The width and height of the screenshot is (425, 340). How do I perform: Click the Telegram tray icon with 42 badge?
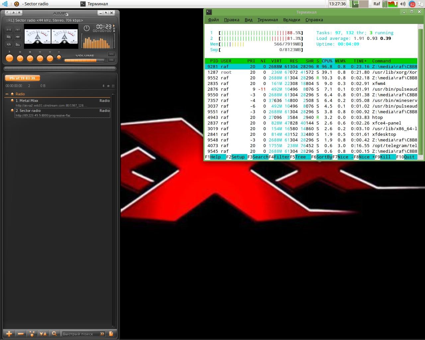[x=412, y=4]
